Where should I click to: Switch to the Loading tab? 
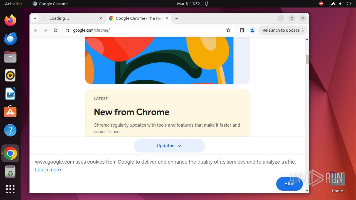point(73,18)
